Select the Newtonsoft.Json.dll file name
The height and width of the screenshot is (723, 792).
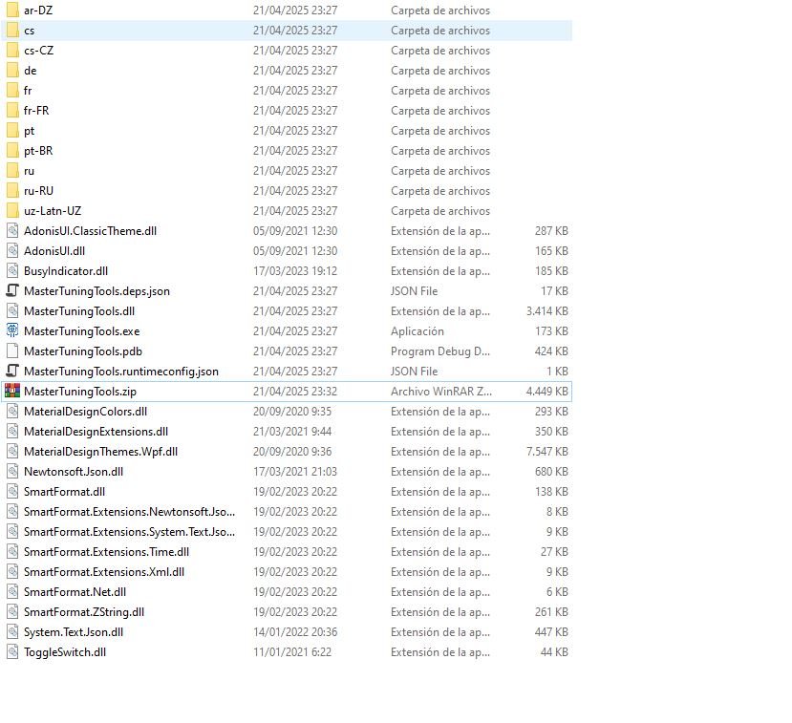73,472
